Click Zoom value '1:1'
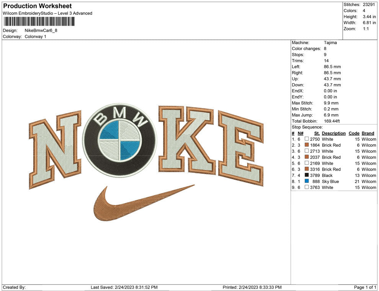Viewport: 379px width, 291px height. [366, 29]
